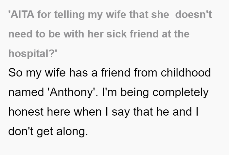Select the word 'hospital?' in the title
Screen dimensions: 229x155
pos(33,54)
